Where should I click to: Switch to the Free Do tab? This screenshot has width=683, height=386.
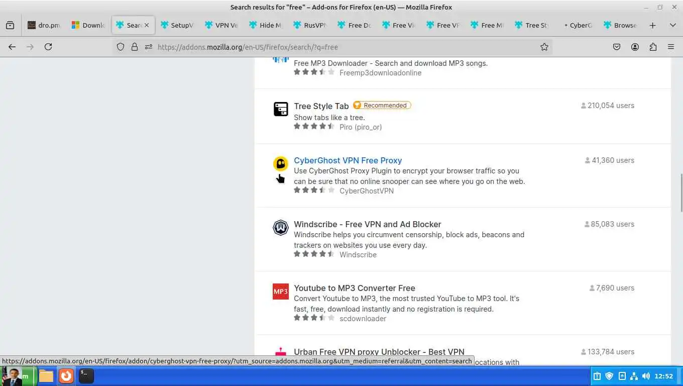pyautogui.click(x=354, y=25)
